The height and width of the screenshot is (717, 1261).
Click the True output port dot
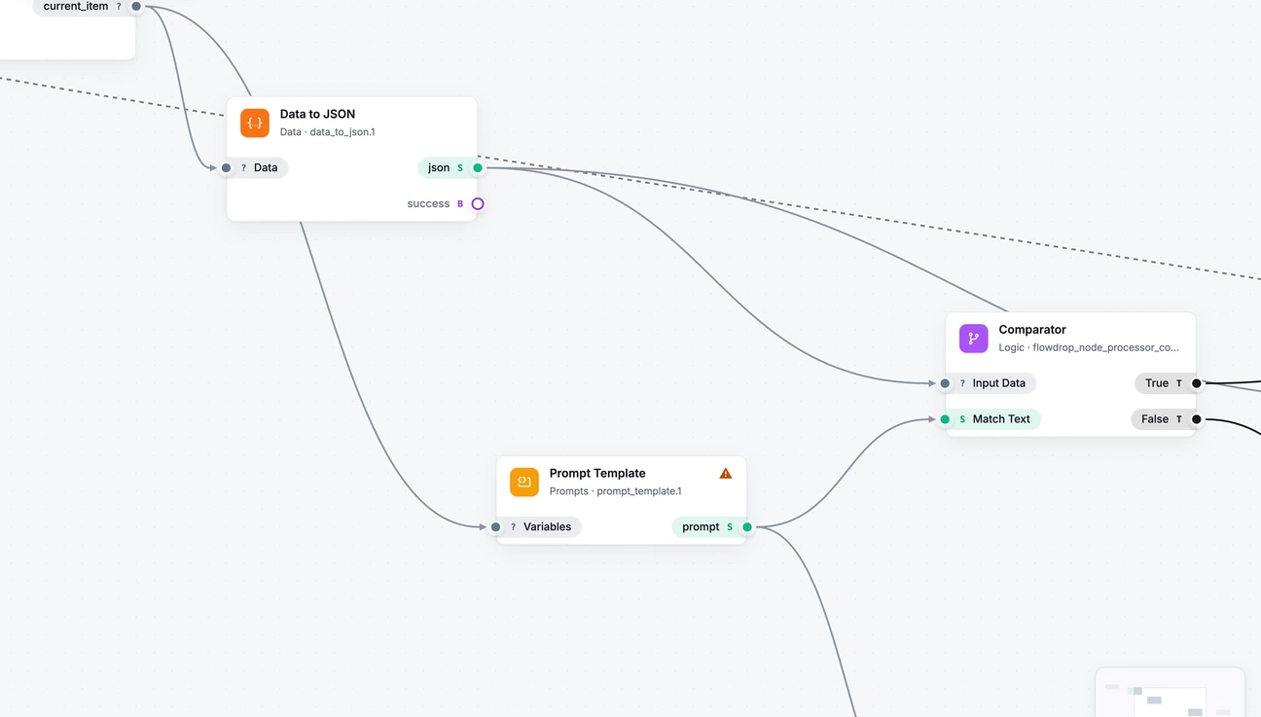point(1197,383)
